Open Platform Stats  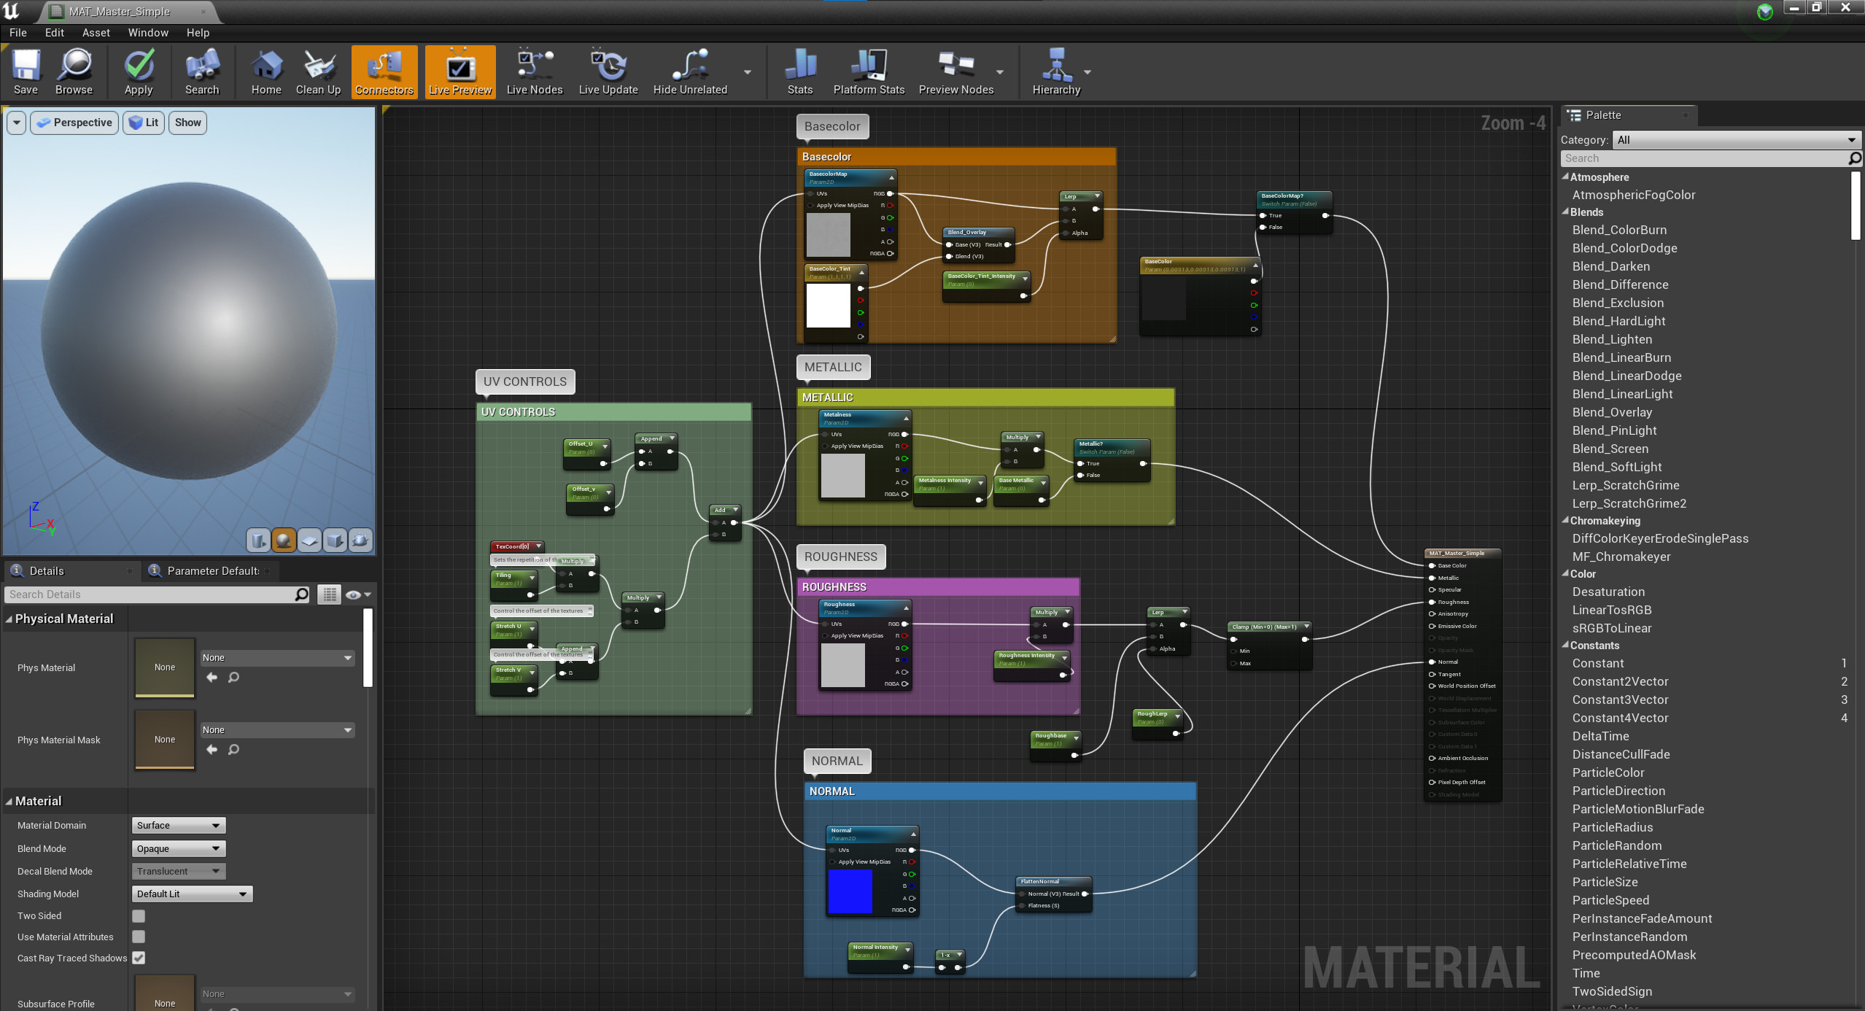(869, 71)
